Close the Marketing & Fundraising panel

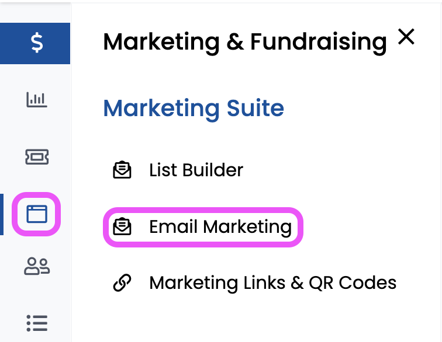tap(406, 37)
